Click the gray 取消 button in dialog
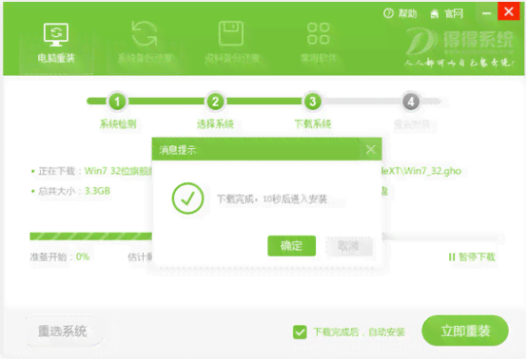Viewport: 527px width, 359px height. pos(348,247)
